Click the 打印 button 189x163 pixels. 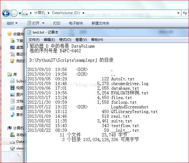pyautogui.click(x=57, y=23)
